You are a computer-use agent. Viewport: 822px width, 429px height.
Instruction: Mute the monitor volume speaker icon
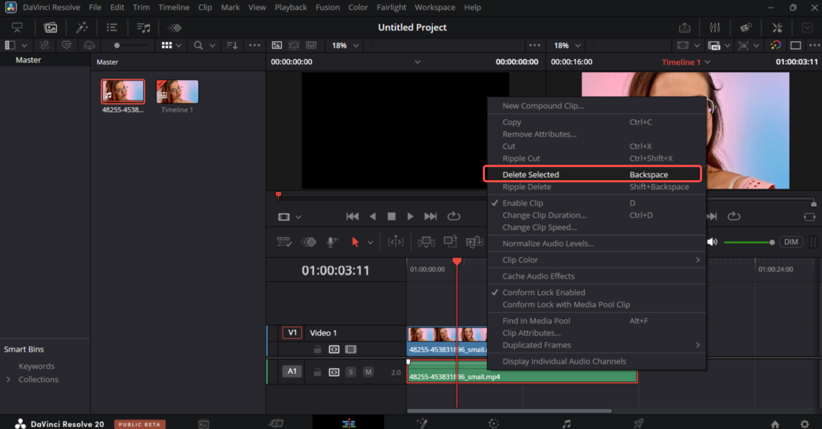tap(712, 242)
